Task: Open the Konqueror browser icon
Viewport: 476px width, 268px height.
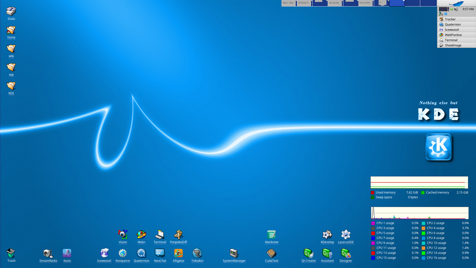Action: click(123, 253)
